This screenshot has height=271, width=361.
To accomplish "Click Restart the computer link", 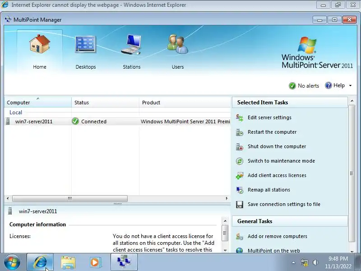I will tap(272, 132).
